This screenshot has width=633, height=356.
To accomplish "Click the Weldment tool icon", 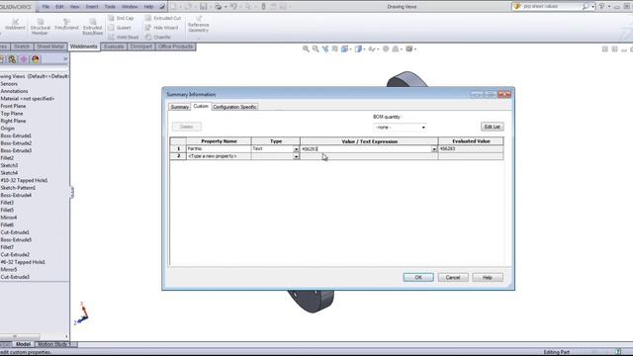I will [15, 24].
